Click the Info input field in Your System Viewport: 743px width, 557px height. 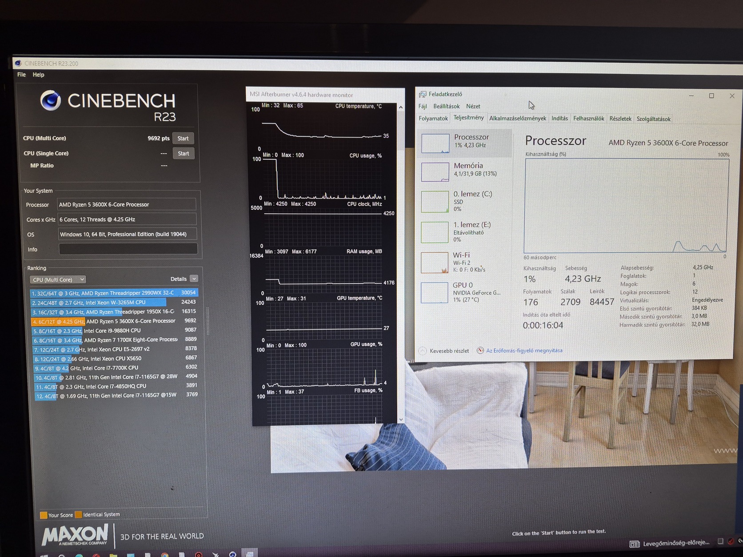coord(128,249)
